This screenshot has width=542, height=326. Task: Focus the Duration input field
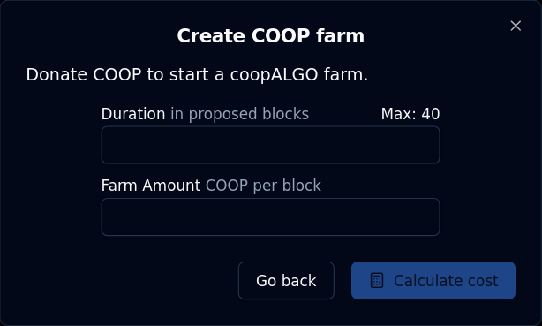270,145
